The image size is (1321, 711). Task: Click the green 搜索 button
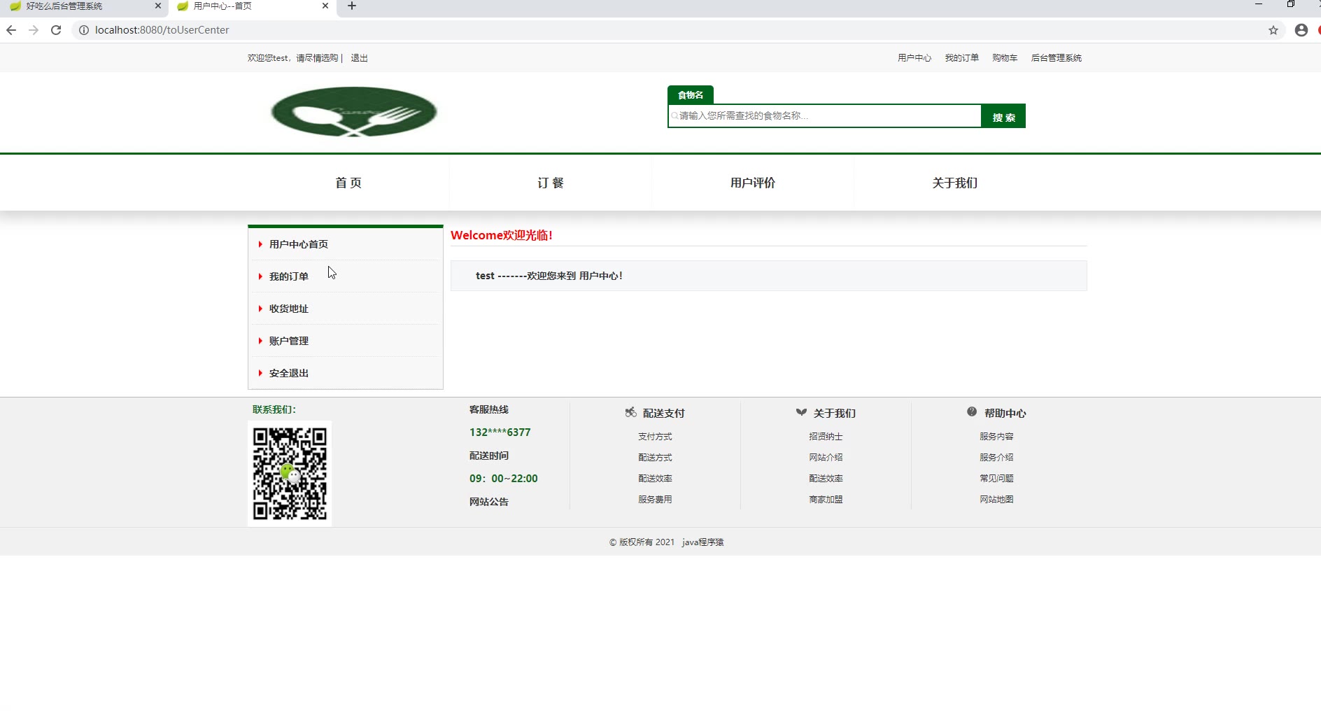pos(1003,116)
